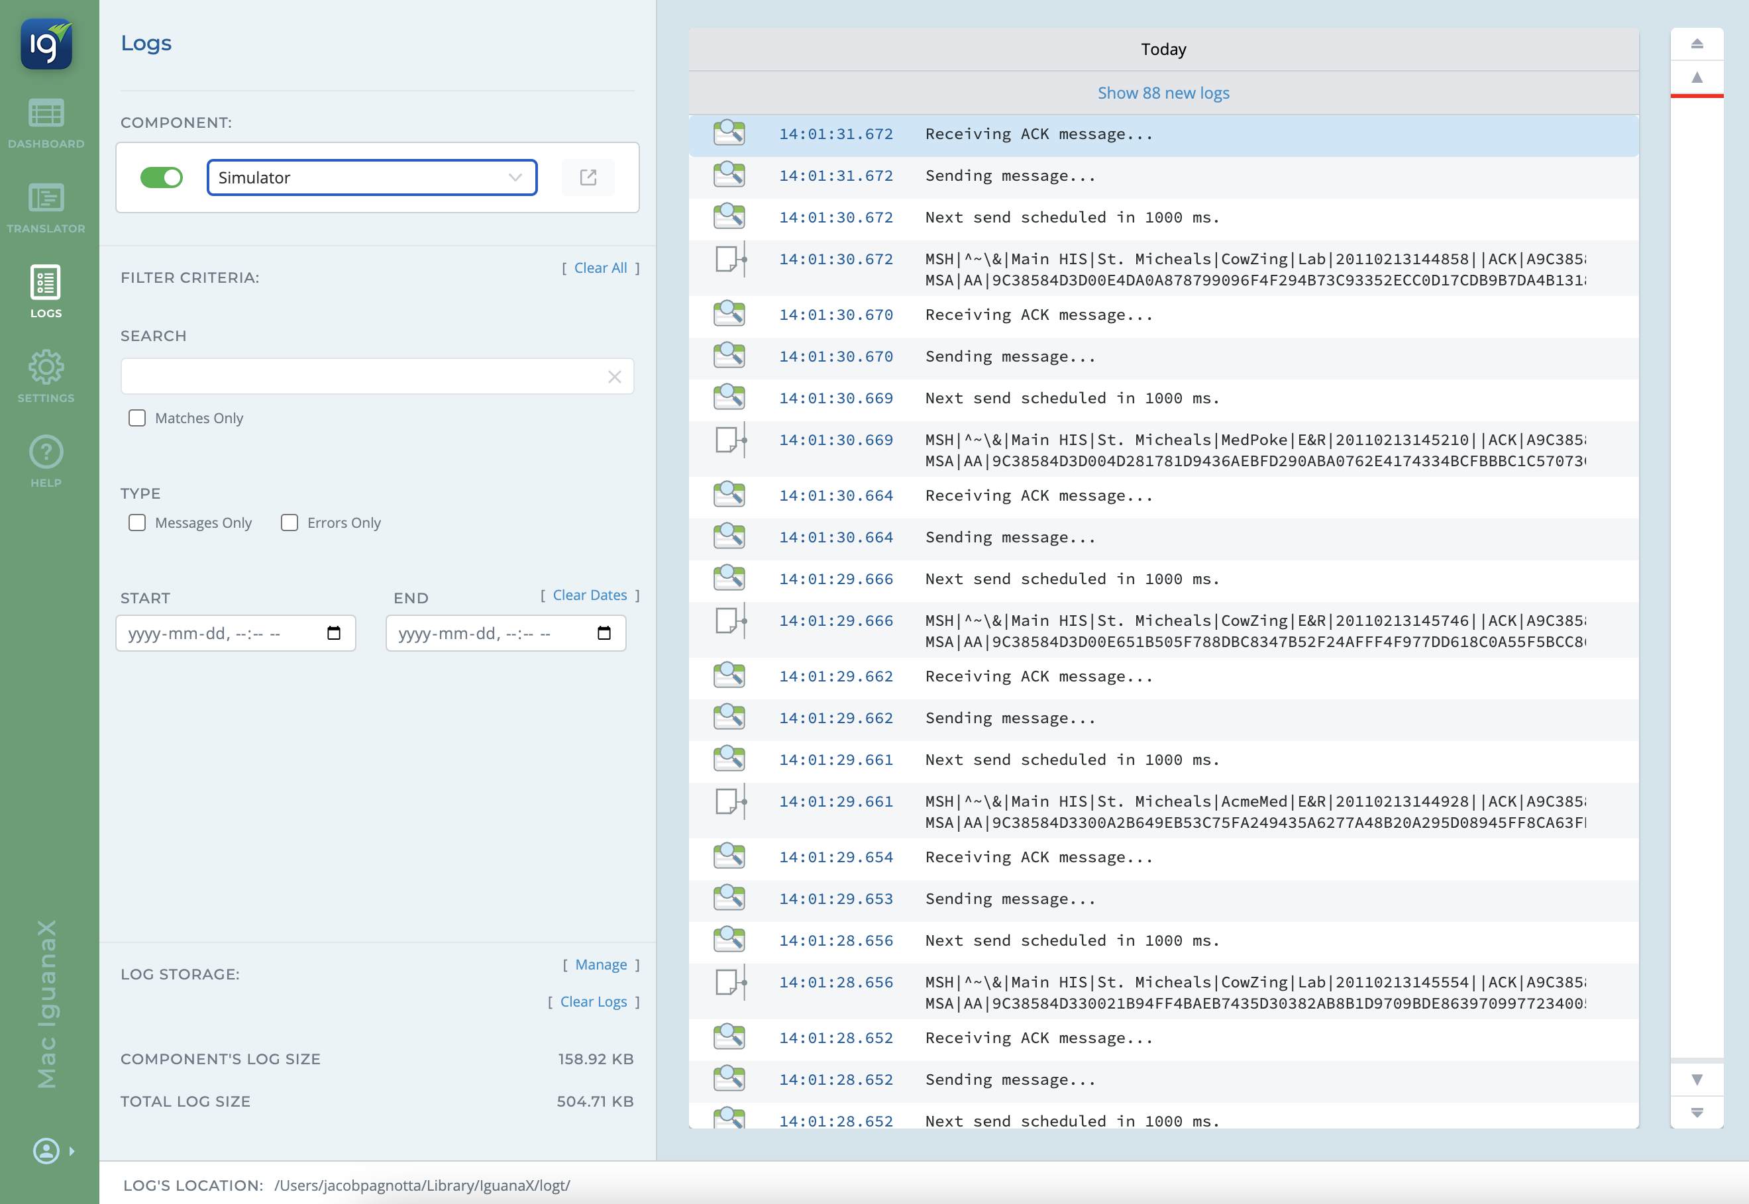
Task: Click Show 88 new logs link
Action: coord(1163,93)
